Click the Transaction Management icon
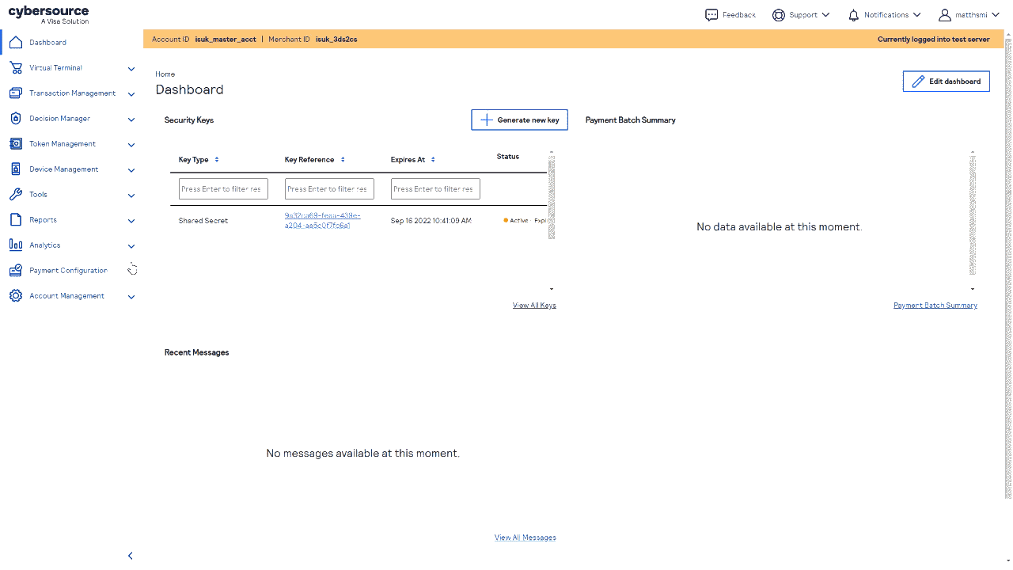The image size is (1013, 570). (x=15, y=93)
